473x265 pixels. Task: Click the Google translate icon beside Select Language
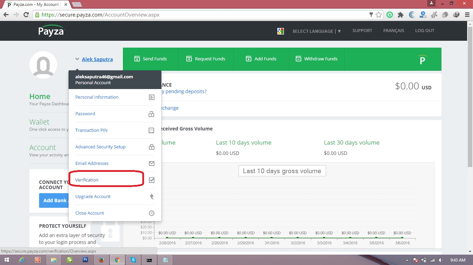[x=280, y=31]
